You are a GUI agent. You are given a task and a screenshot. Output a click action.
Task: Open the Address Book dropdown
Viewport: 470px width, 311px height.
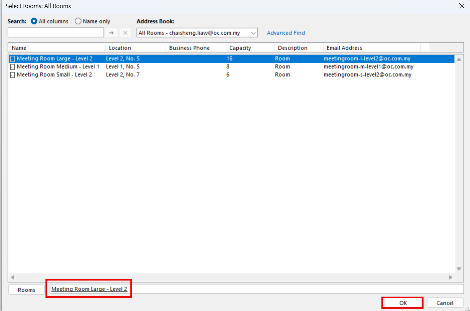(253, 33)
